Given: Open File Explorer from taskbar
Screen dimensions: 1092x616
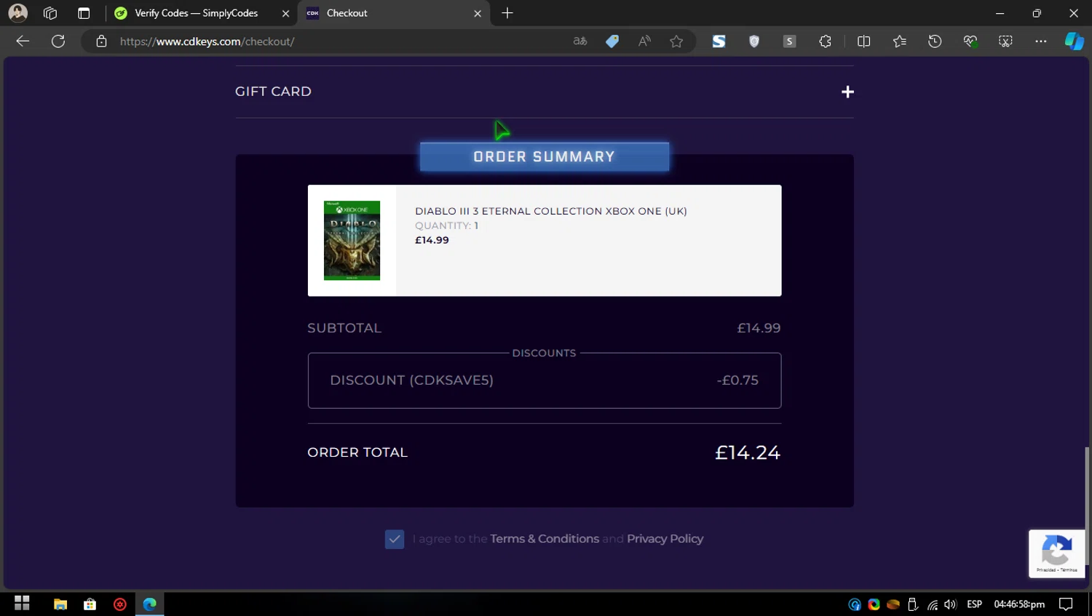Looking at the screenshot, I should (60, 604).
